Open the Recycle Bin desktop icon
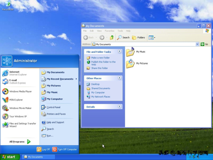This screenshot has width=213, height=160. point(8,6)
